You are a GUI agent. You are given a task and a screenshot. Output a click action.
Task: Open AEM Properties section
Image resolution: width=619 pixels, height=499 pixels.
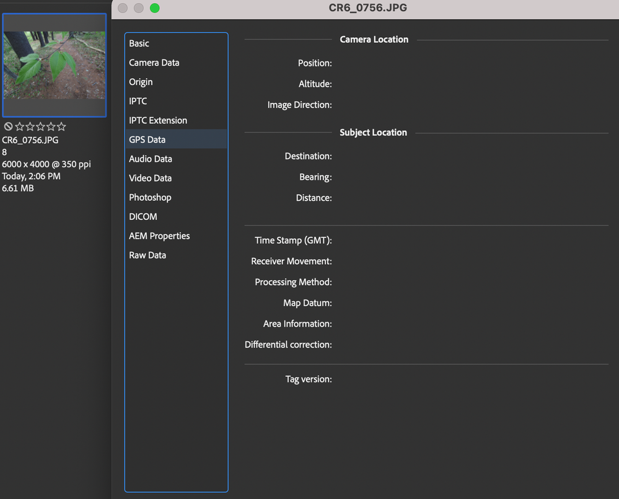coord(159,236)
